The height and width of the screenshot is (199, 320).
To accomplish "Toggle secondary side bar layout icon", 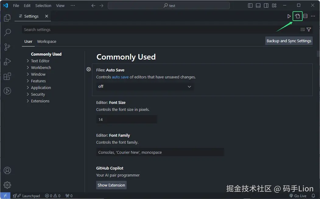I will click(266, 5).
